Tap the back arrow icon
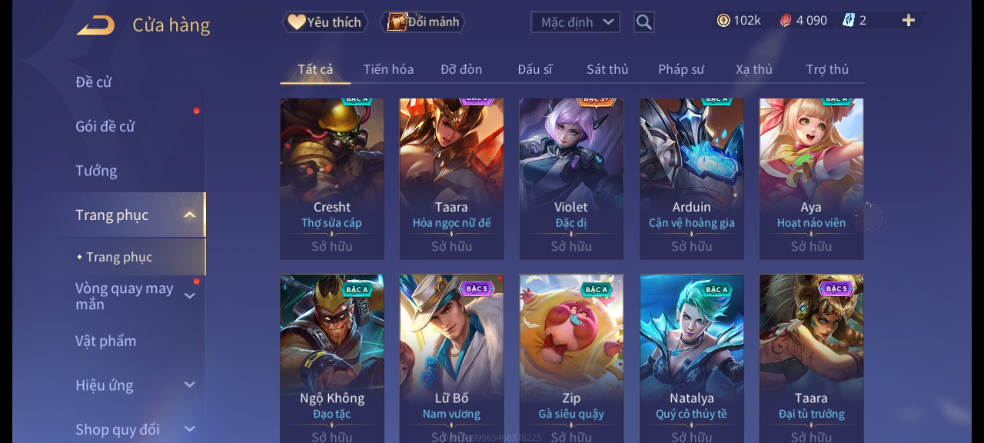 pos(96,25)
